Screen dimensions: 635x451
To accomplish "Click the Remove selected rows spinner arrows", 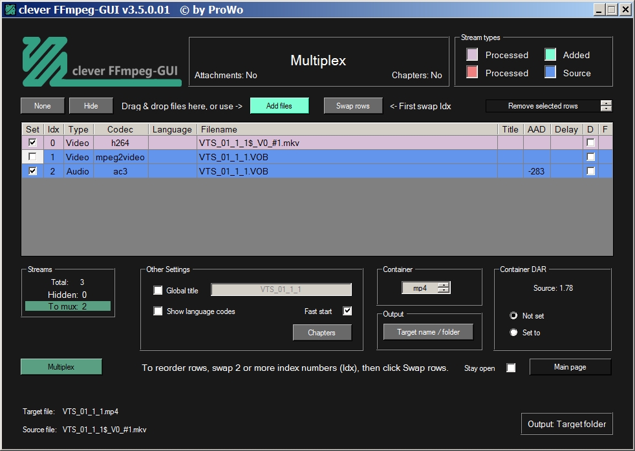I will click(607, 106).
